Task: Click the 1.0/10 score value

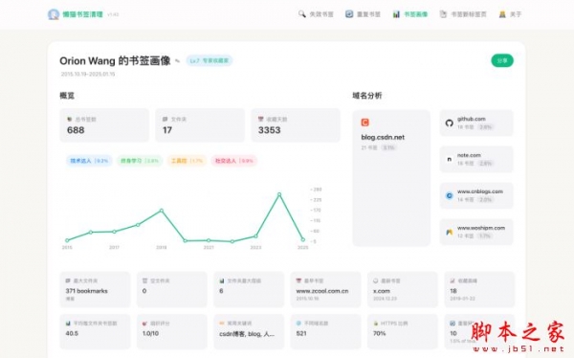Action: pyautogui.click(x=150, y=333)
